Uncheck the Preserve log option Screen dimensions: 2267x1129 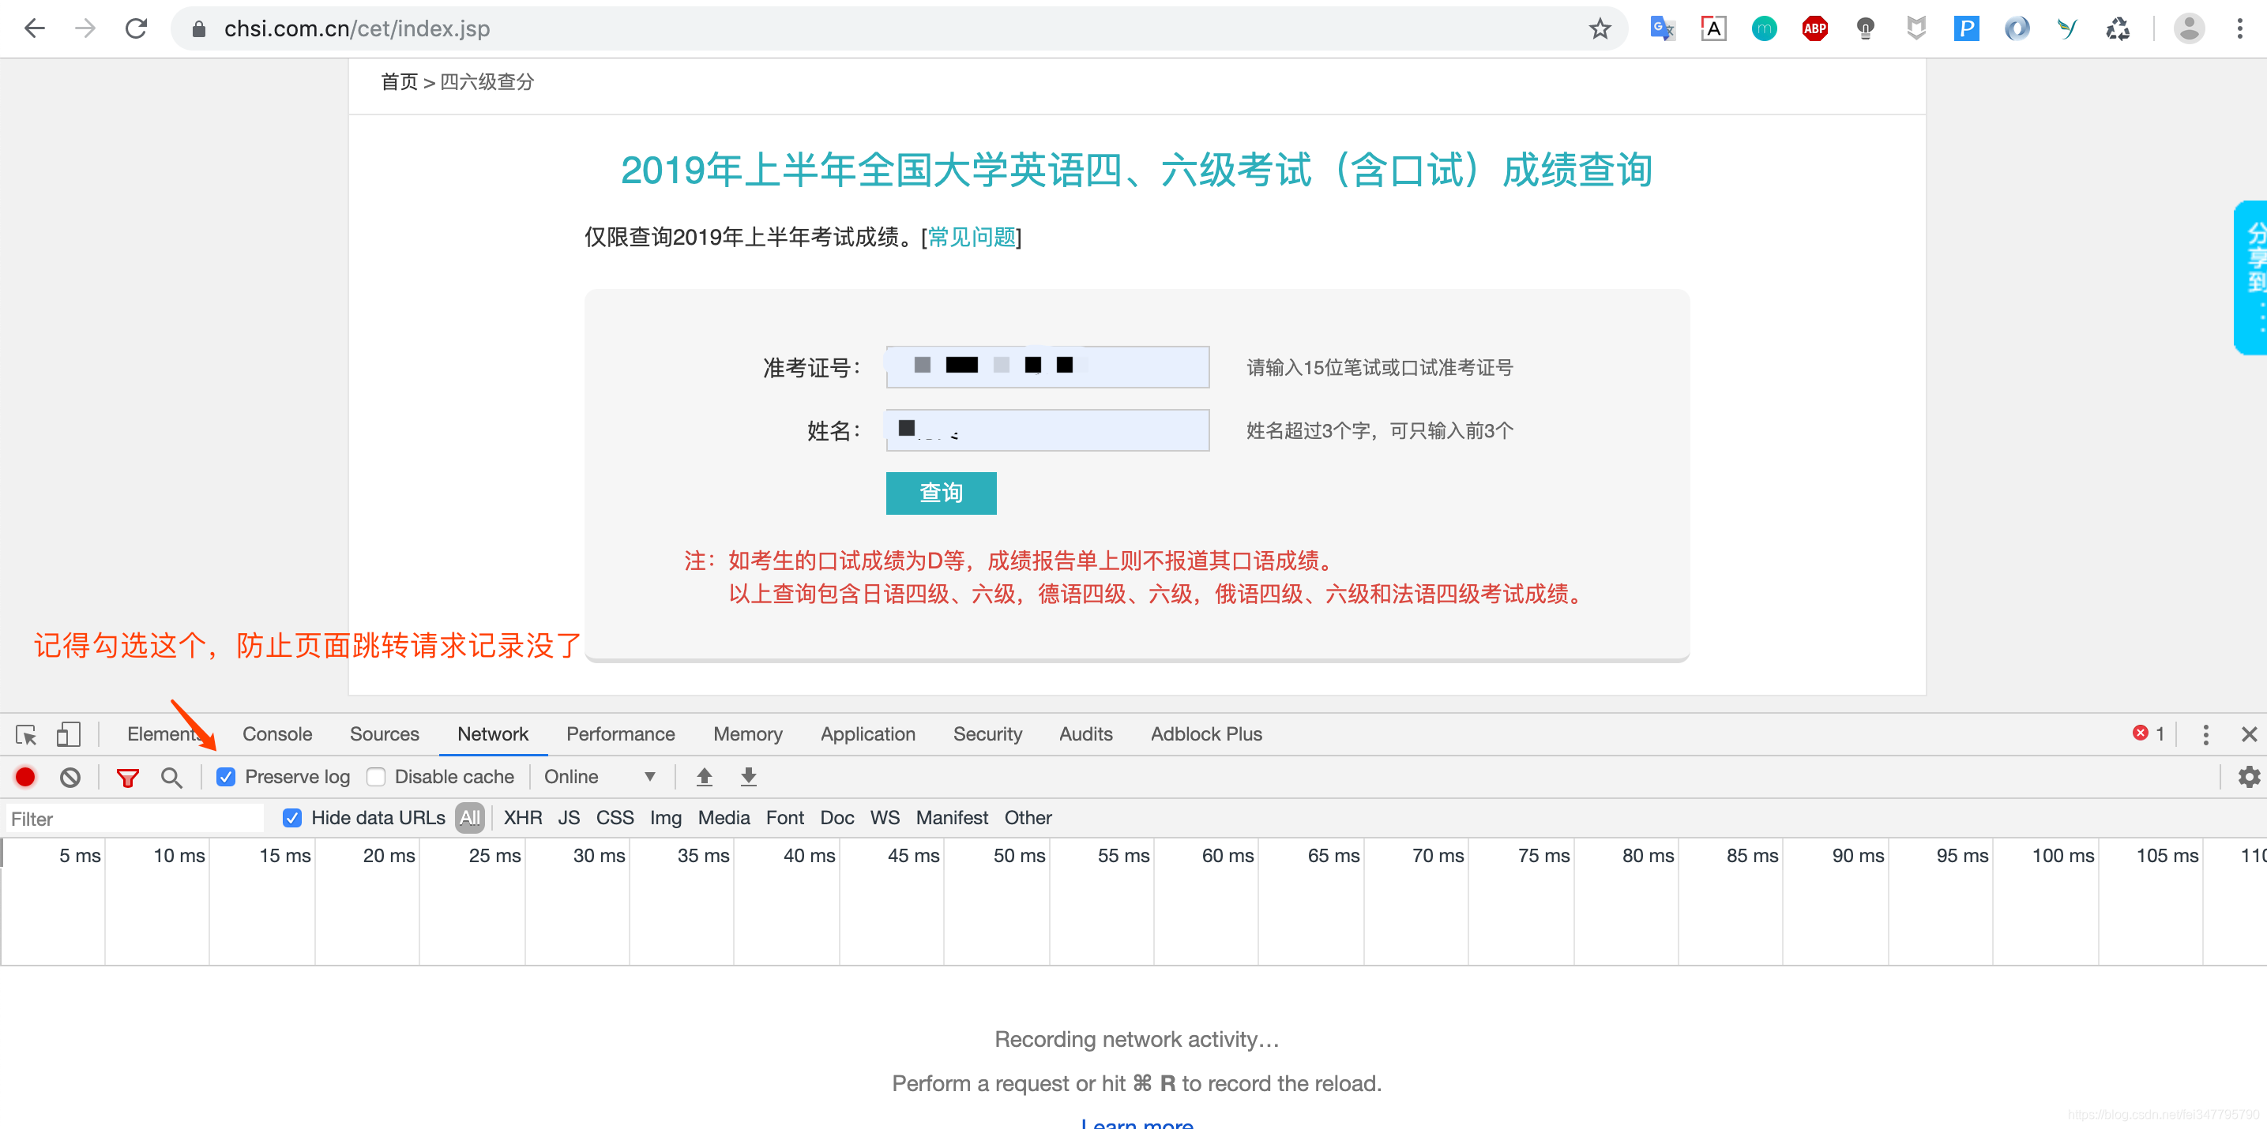(x=226, y=776)
